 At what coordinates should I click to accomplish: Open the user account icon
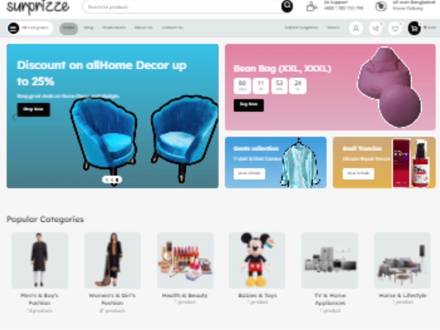[356, 28]
